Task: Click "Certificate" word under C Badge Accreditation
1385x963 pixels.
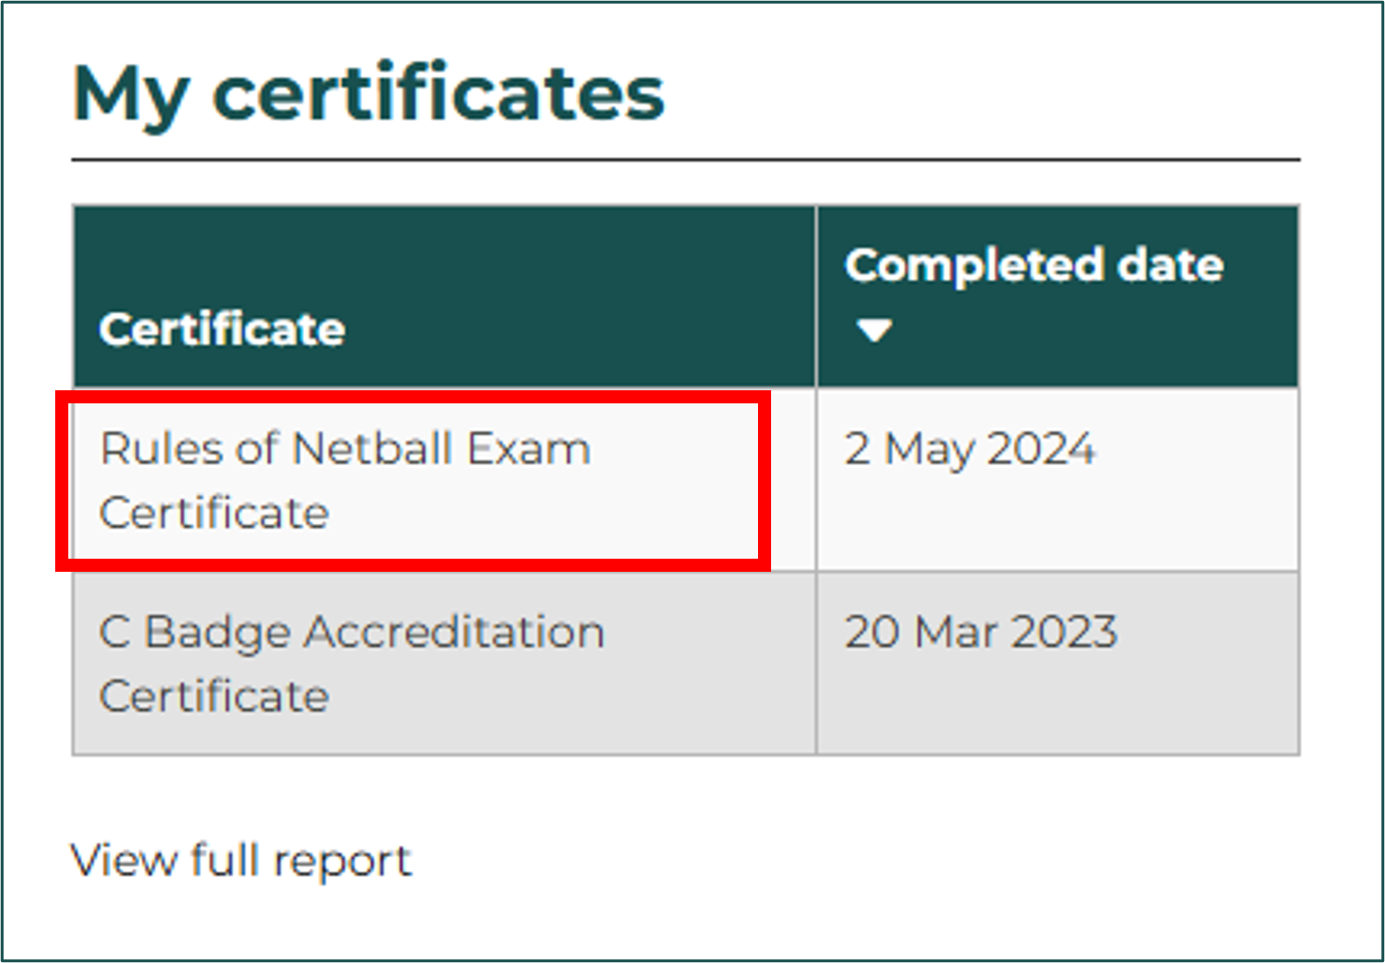Action: click(214, 696)
